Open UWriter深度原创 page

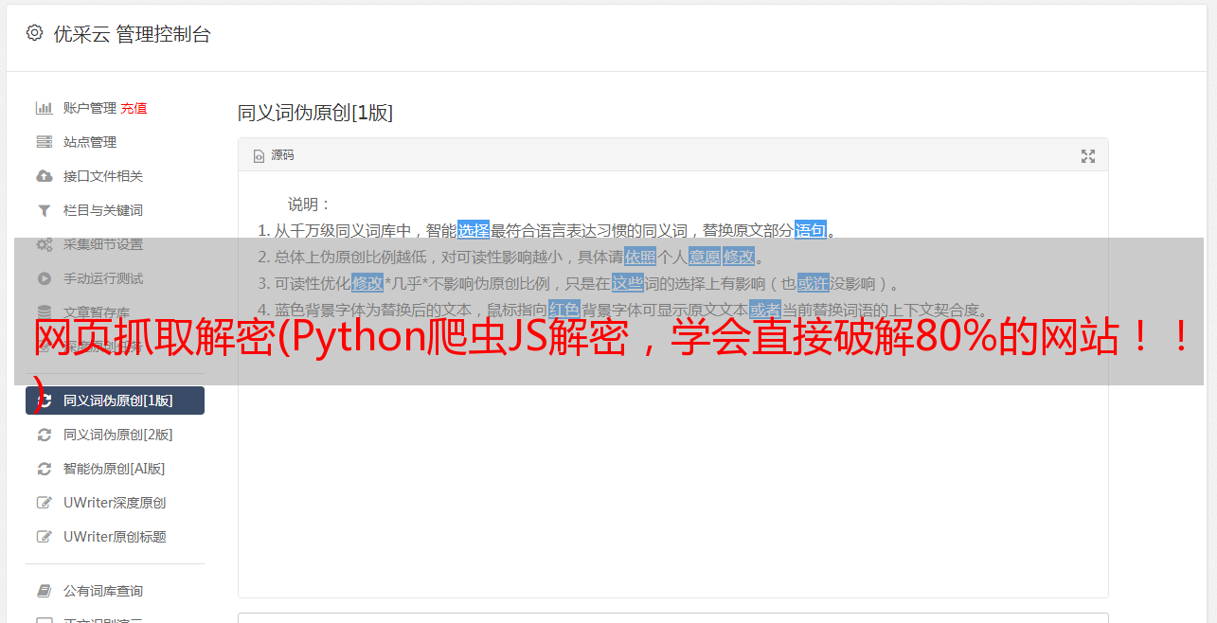coord(115,503)
